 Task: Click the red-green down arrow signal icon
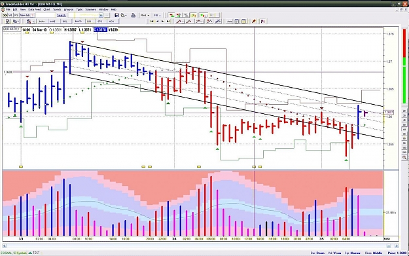171,16
